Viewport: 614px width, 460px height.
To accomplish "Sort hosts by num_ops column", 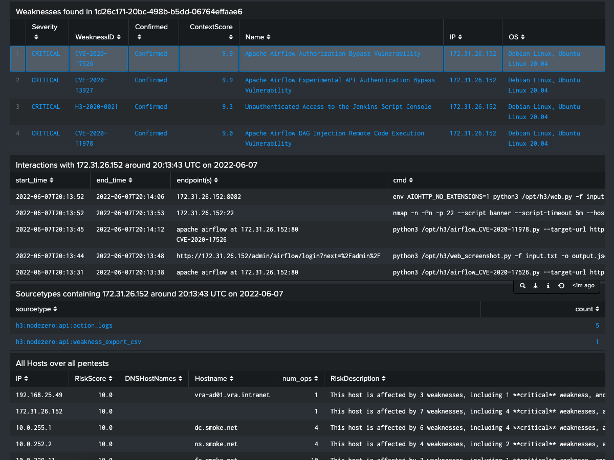I will click(x=300, y=379).
